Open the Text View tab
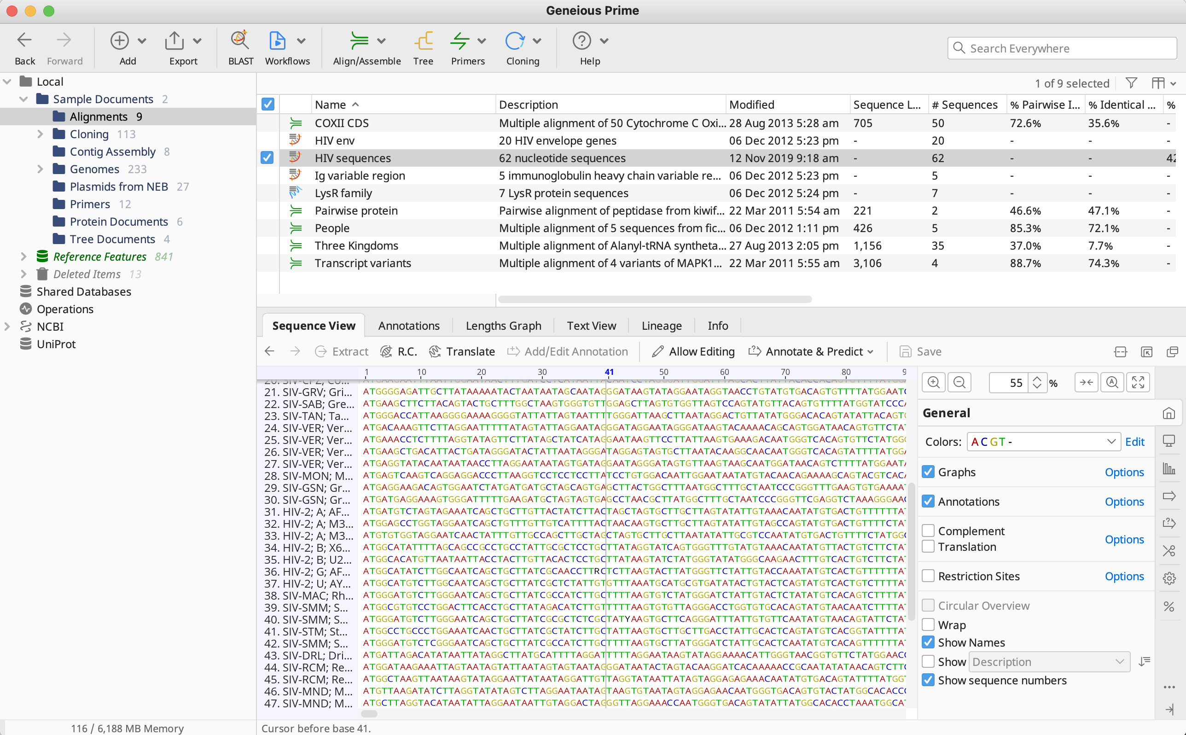 pyautogui.click(x=591, y=326)
